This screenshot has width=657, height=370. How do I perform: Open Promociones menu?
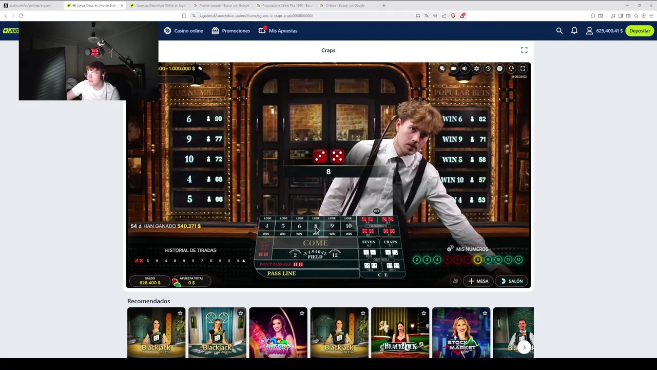click(230, 31)
